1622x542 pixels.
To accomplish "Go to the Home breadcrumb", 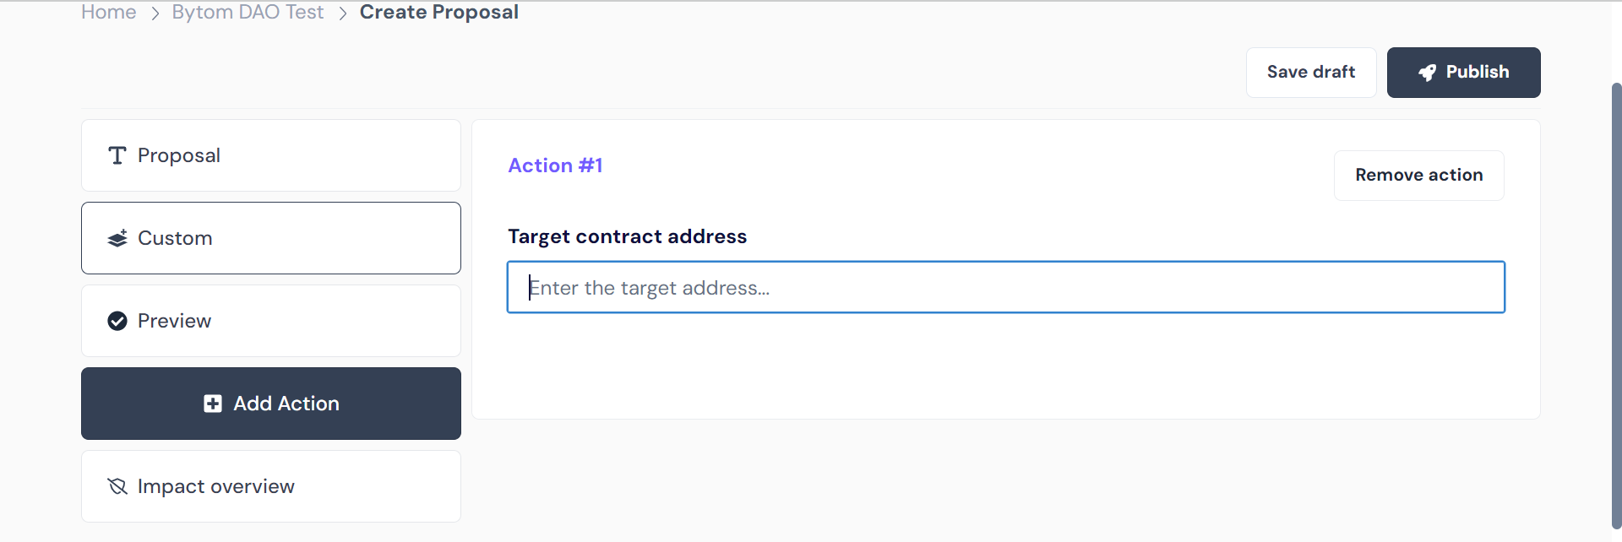I will [x=109, y=13].
